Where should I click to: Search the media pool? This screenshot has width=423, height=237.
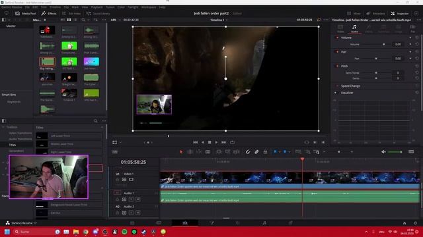pos(83,20)
